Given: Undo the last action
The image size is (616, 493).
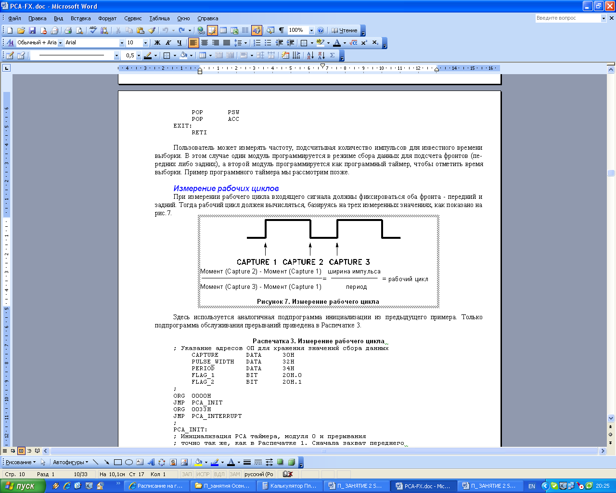Looking at the screenshot, I should [x=166, y=30].
